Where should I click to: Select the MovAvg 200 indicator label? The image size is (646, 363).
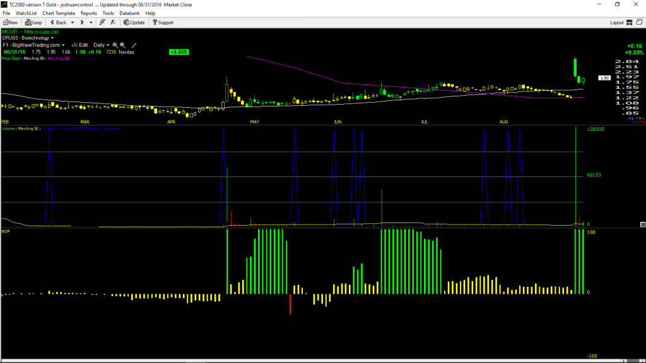pos(59,59)
